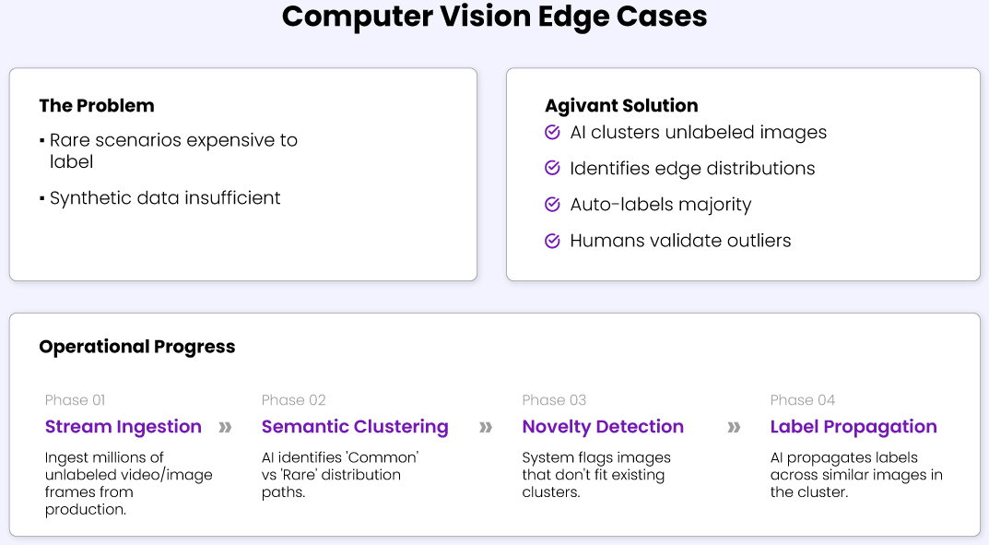Click the Phase 01 label
Screen dimensions: 989x545
76,400
